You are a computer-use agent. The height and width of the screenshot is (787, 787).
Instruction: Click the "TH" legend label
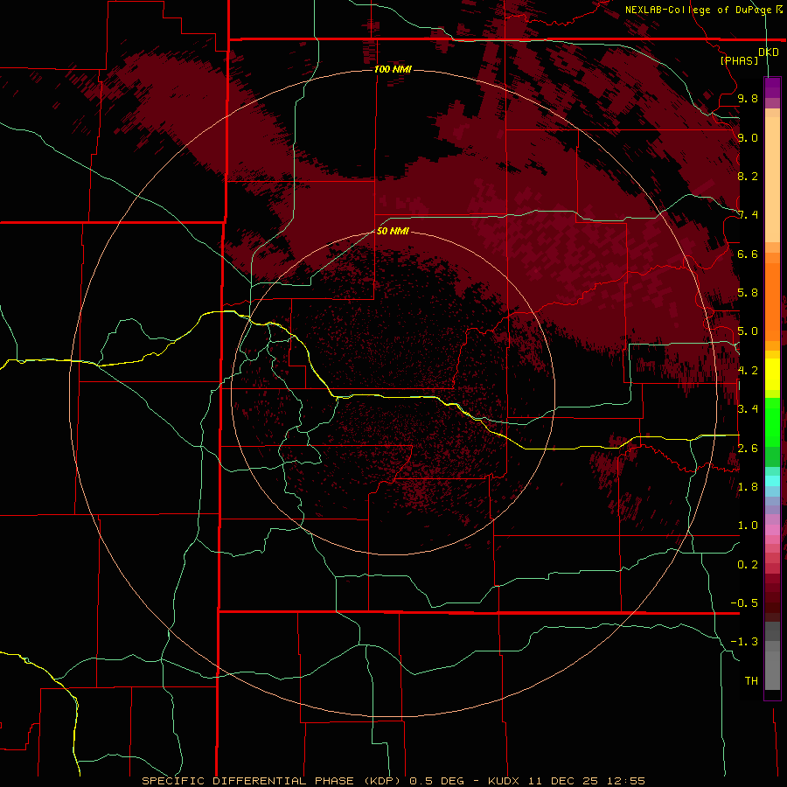tap(751, 681)
